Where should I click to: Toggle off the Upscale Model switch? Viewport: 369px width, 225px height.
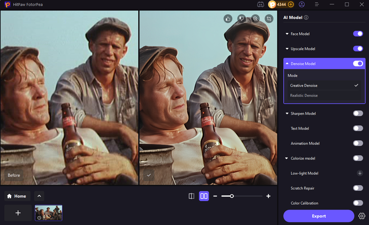358,48
